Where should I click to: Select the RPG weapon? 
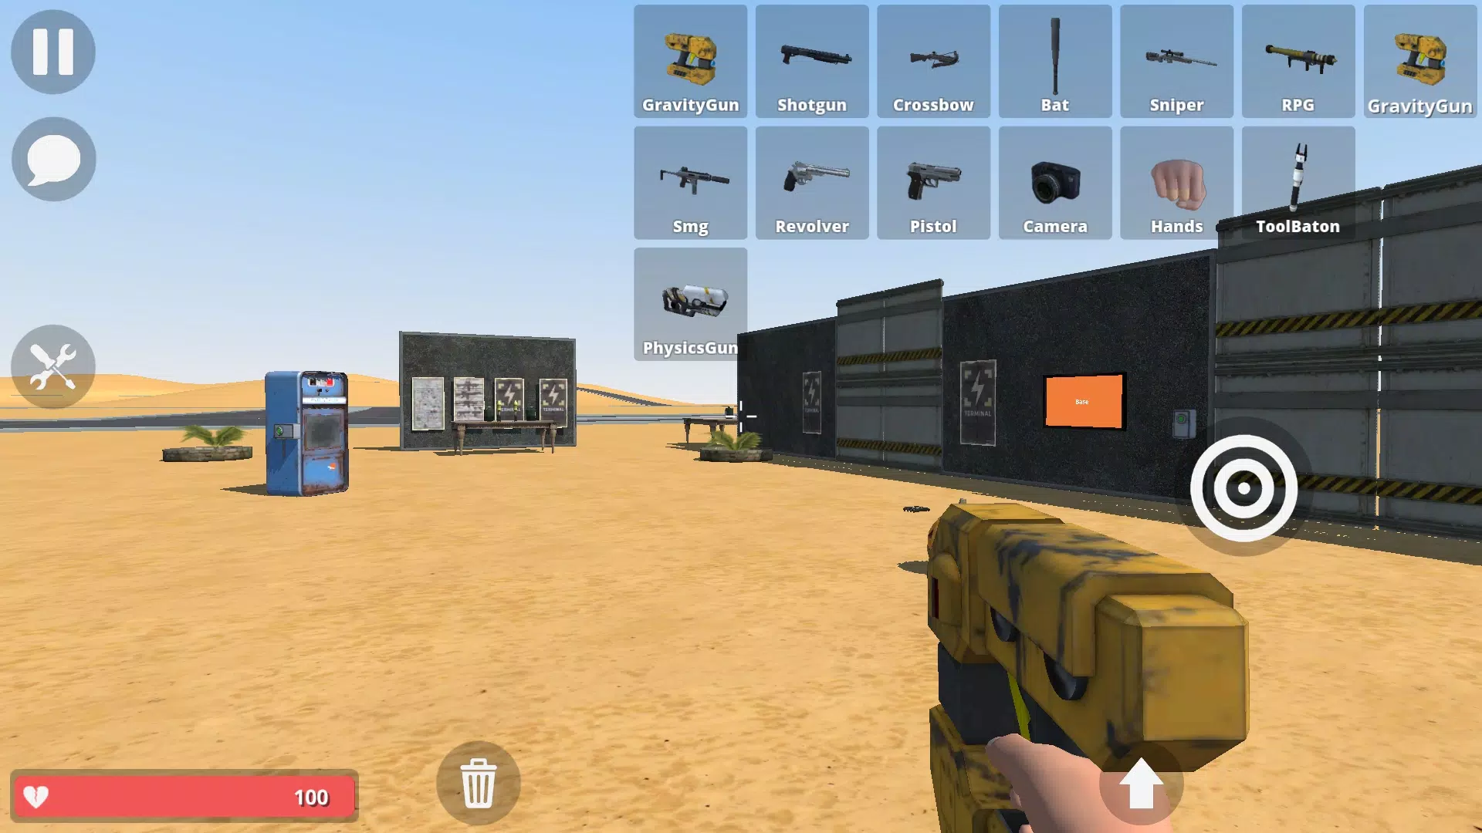pyautogui.click(x=1298, y=61)
